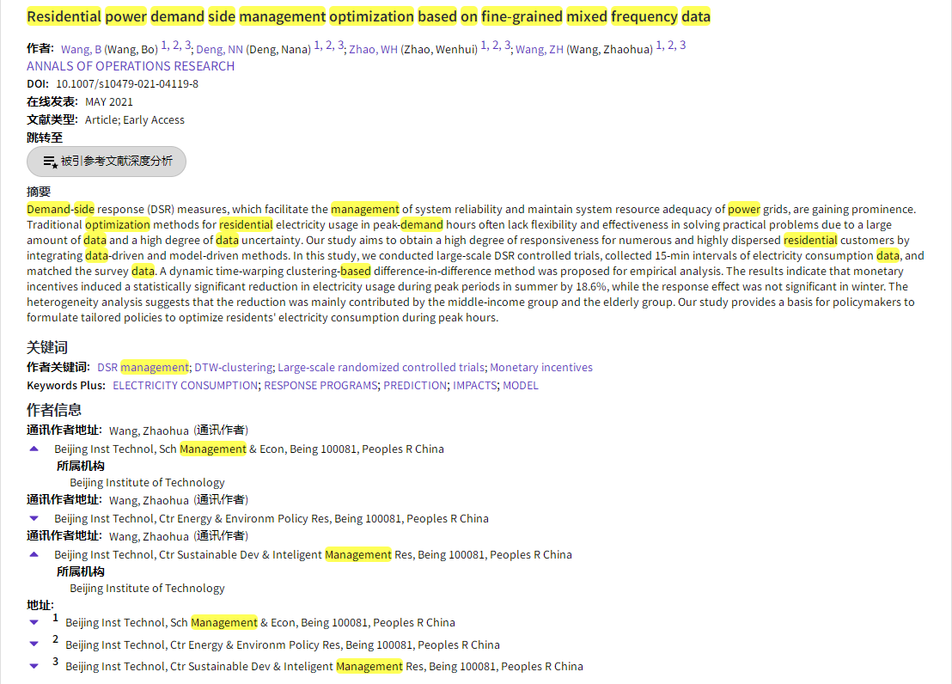Open the cited references deep analysis button
This screenshot has width=952, height=684.
(x=107, y=162)
